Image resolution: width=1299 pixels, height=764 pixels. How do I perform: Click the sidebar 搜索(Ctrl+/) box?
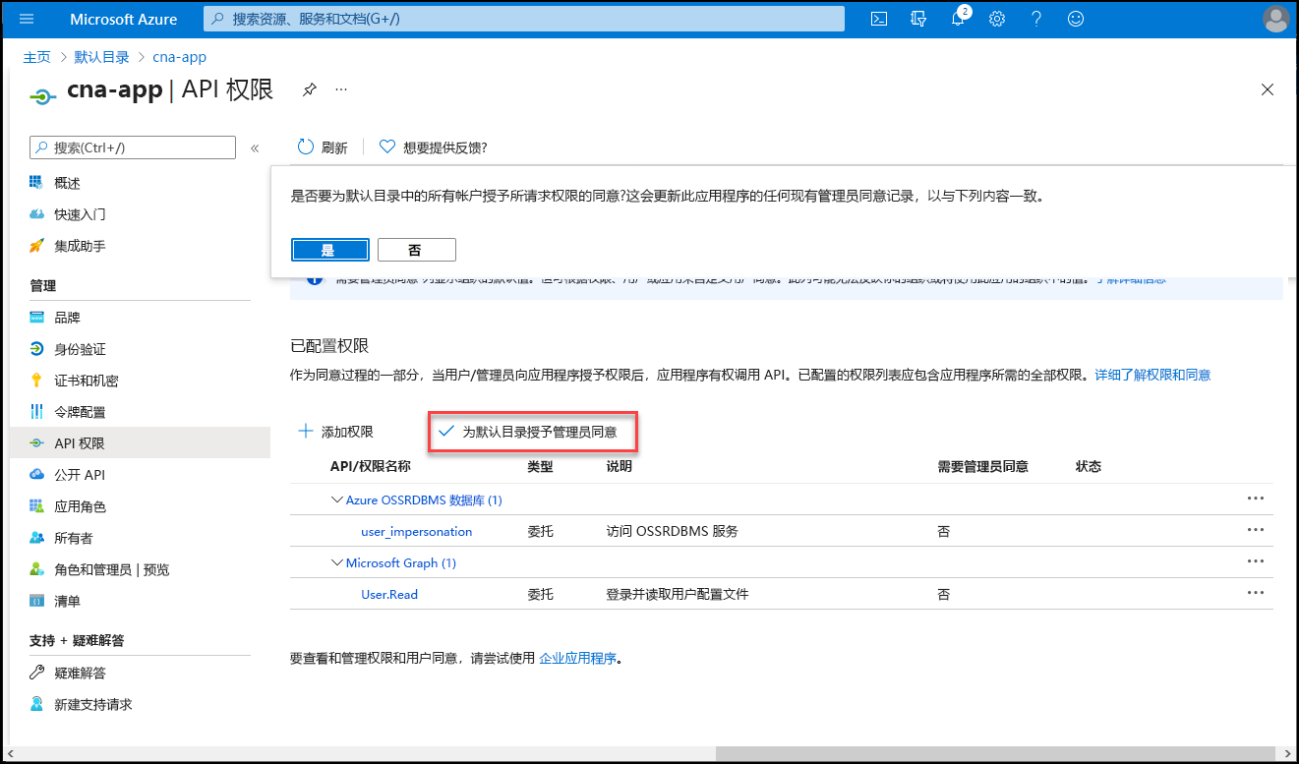133,147
